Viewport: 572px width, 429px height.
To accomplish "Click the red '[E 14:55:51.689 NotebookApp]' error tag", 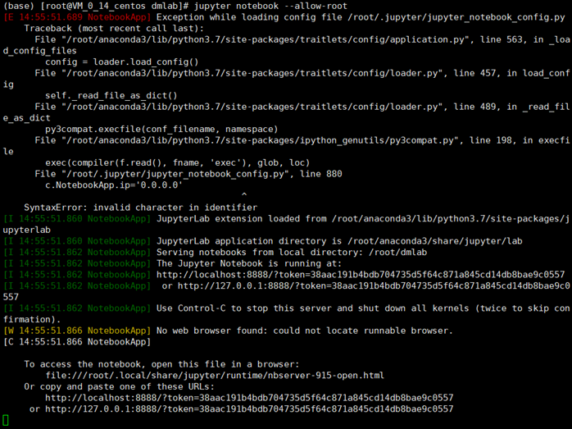I will tap(77, 17).
